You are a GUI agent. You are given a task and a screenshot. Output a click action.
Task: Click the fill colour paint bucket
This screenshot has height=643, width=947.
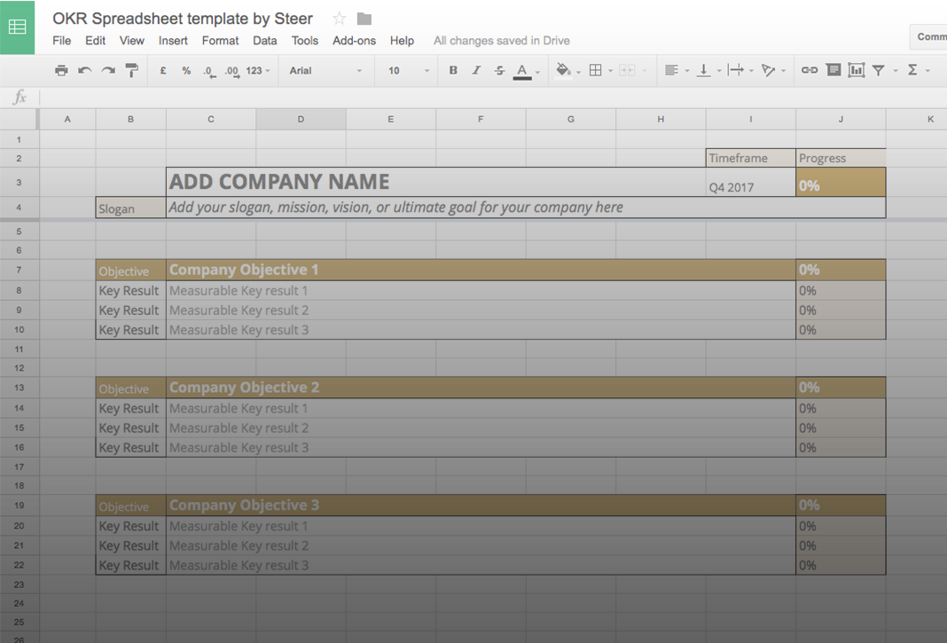pos(563,70)
